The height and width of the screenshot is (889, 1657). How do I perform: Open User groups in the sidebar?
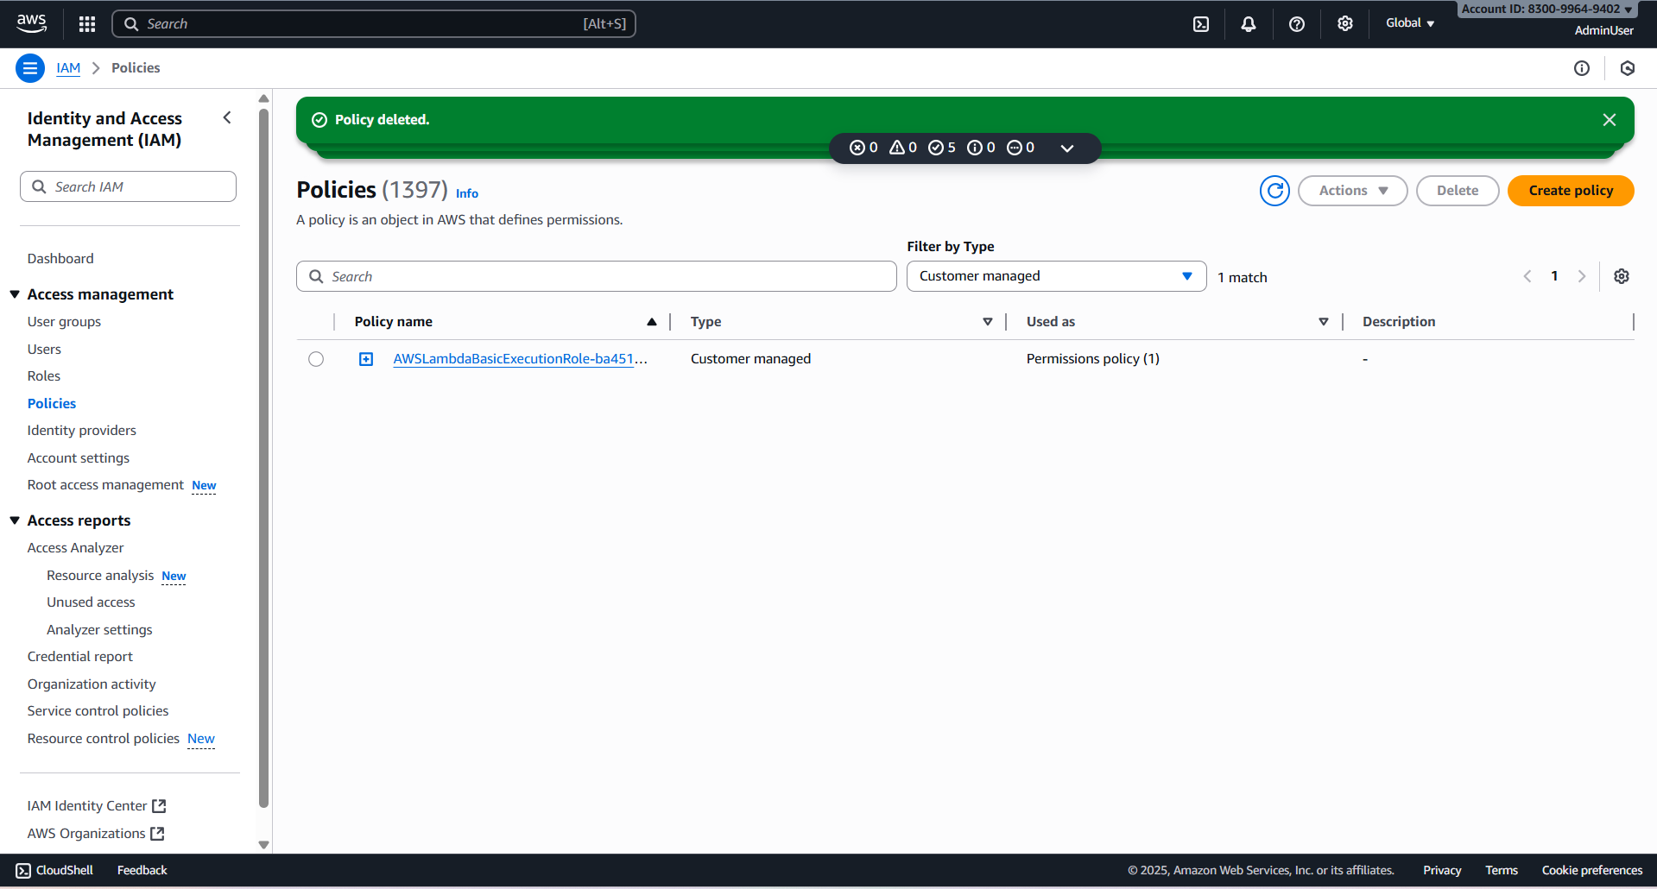64,322
